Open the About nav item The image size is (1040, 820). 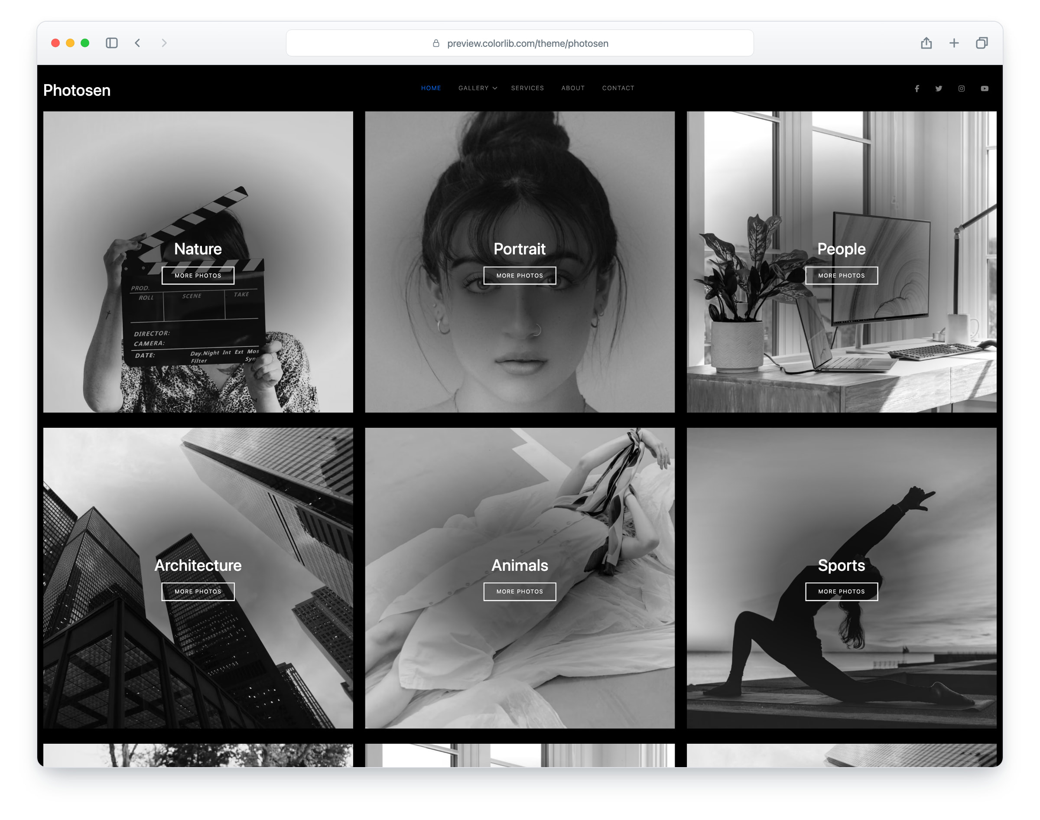(572, 88)
